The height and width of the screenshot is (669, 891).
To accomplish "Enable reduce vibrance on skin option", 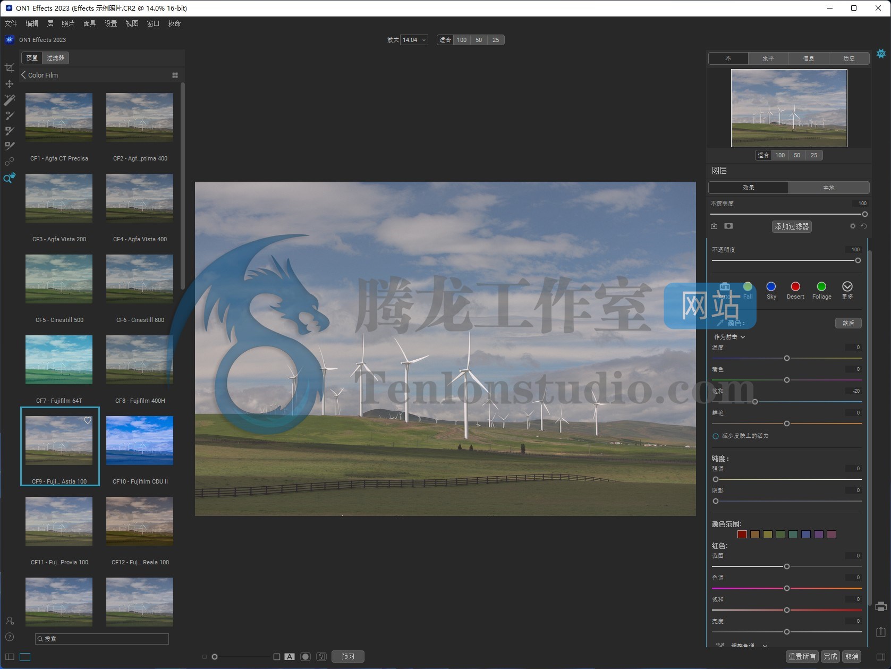I will tap(716, 436).
